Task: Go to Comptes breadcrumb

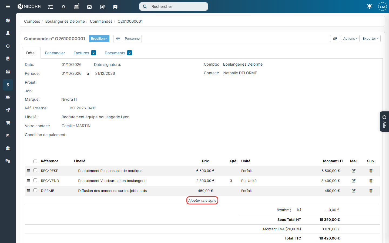Action: click(32, 21)
